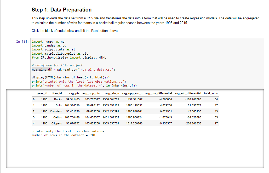Click row index 4 in table
269x173 pixels.
pos(34,123)
